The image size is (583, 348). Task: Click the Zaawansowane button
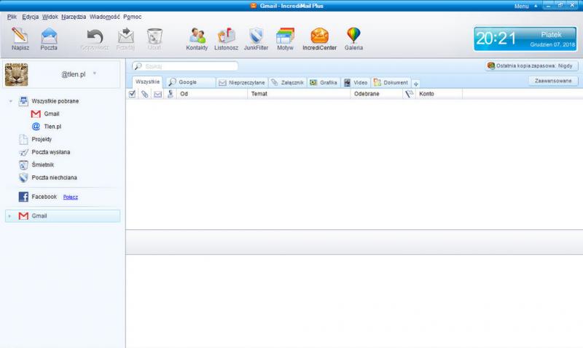pos(552,82)
